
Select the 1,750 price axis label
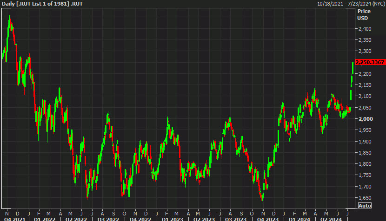coord(365,175)
